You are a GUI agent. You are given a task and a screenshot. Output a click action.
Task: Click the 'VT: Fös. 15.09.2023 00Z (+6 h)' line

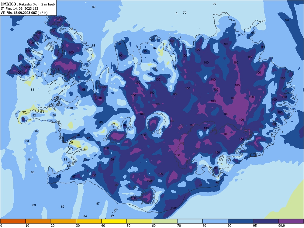click(x=24, y=13)
